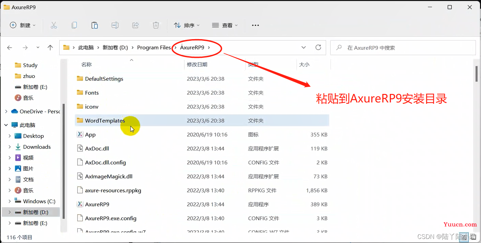Expand the Desktop tree node
481x243 pixels.
tap(10, 136)
